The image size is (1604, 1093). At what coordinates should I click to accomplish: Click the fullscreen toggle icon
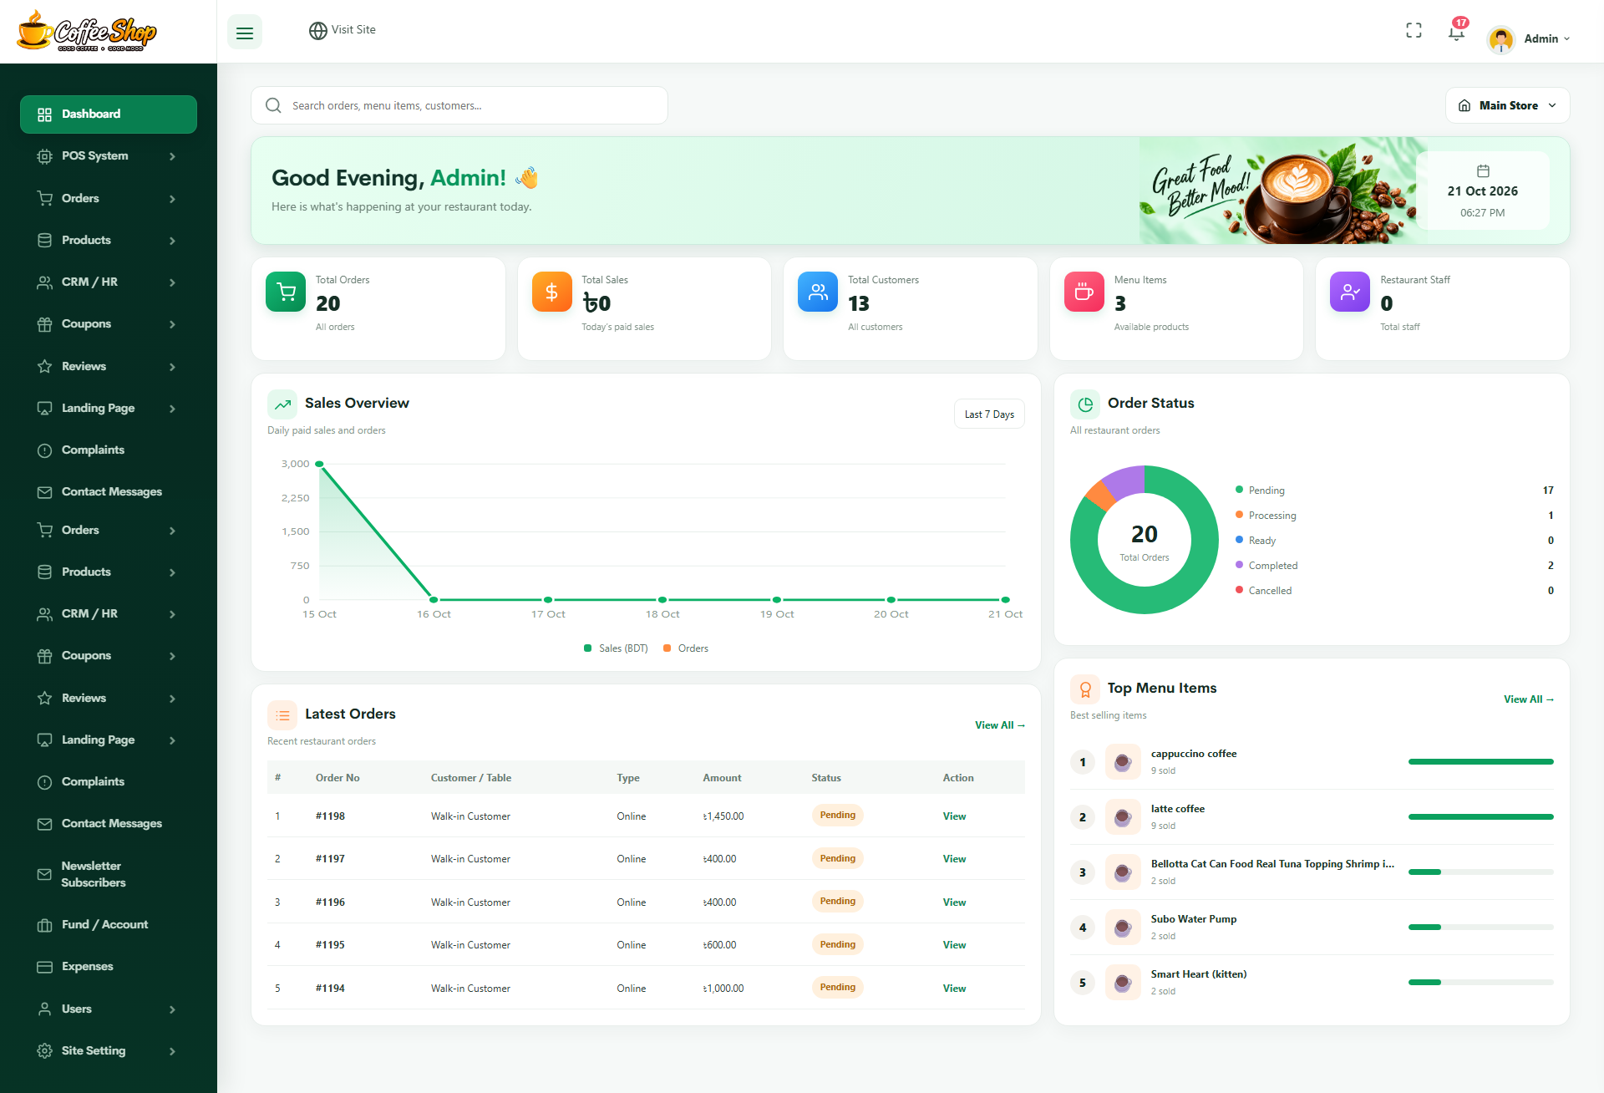click(x=1414, y=31)
